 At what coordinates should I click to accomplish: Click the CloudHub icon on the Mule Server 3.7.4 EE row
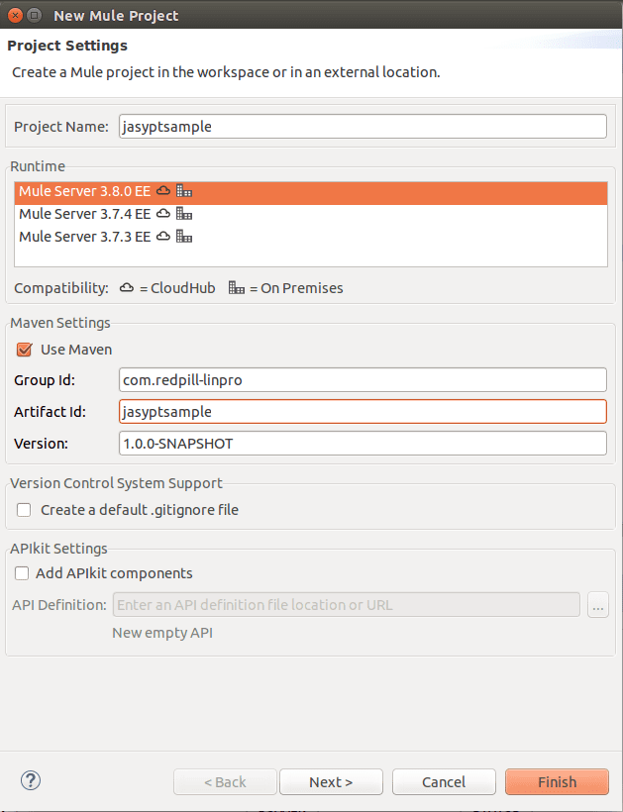click(163, 213)
